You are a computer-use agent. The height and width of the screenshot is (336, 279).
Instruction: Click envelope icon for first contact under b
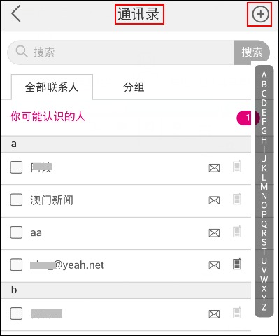pyautogui.click(x=214, y=314)
